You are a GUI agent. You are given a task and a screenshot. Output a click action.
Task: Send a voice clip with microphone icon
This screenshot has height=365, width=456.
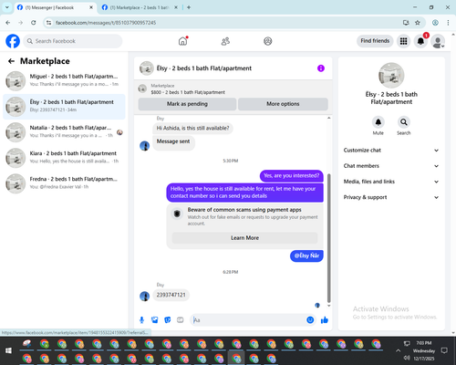[x=141, y=320]
